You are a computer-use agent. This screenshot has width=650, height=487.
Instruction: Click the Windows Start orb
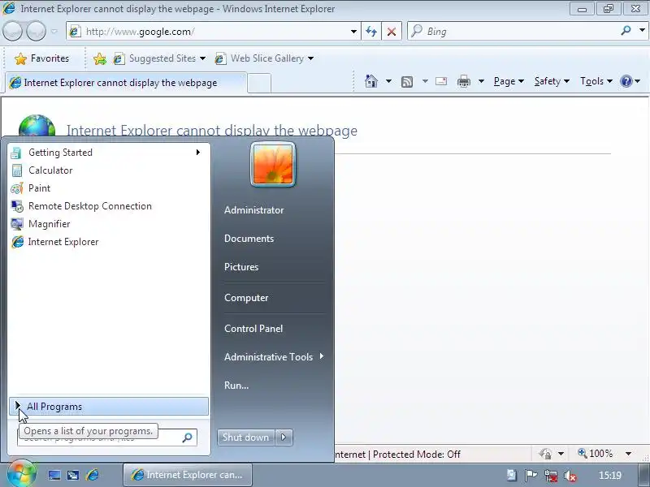pyautogui.click(x=21, y=474)
